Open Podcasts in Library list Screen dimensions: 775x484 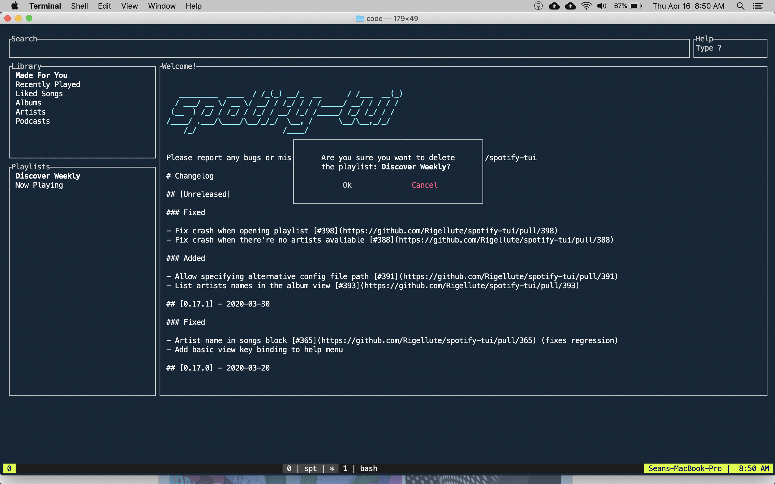pos(33,121)
